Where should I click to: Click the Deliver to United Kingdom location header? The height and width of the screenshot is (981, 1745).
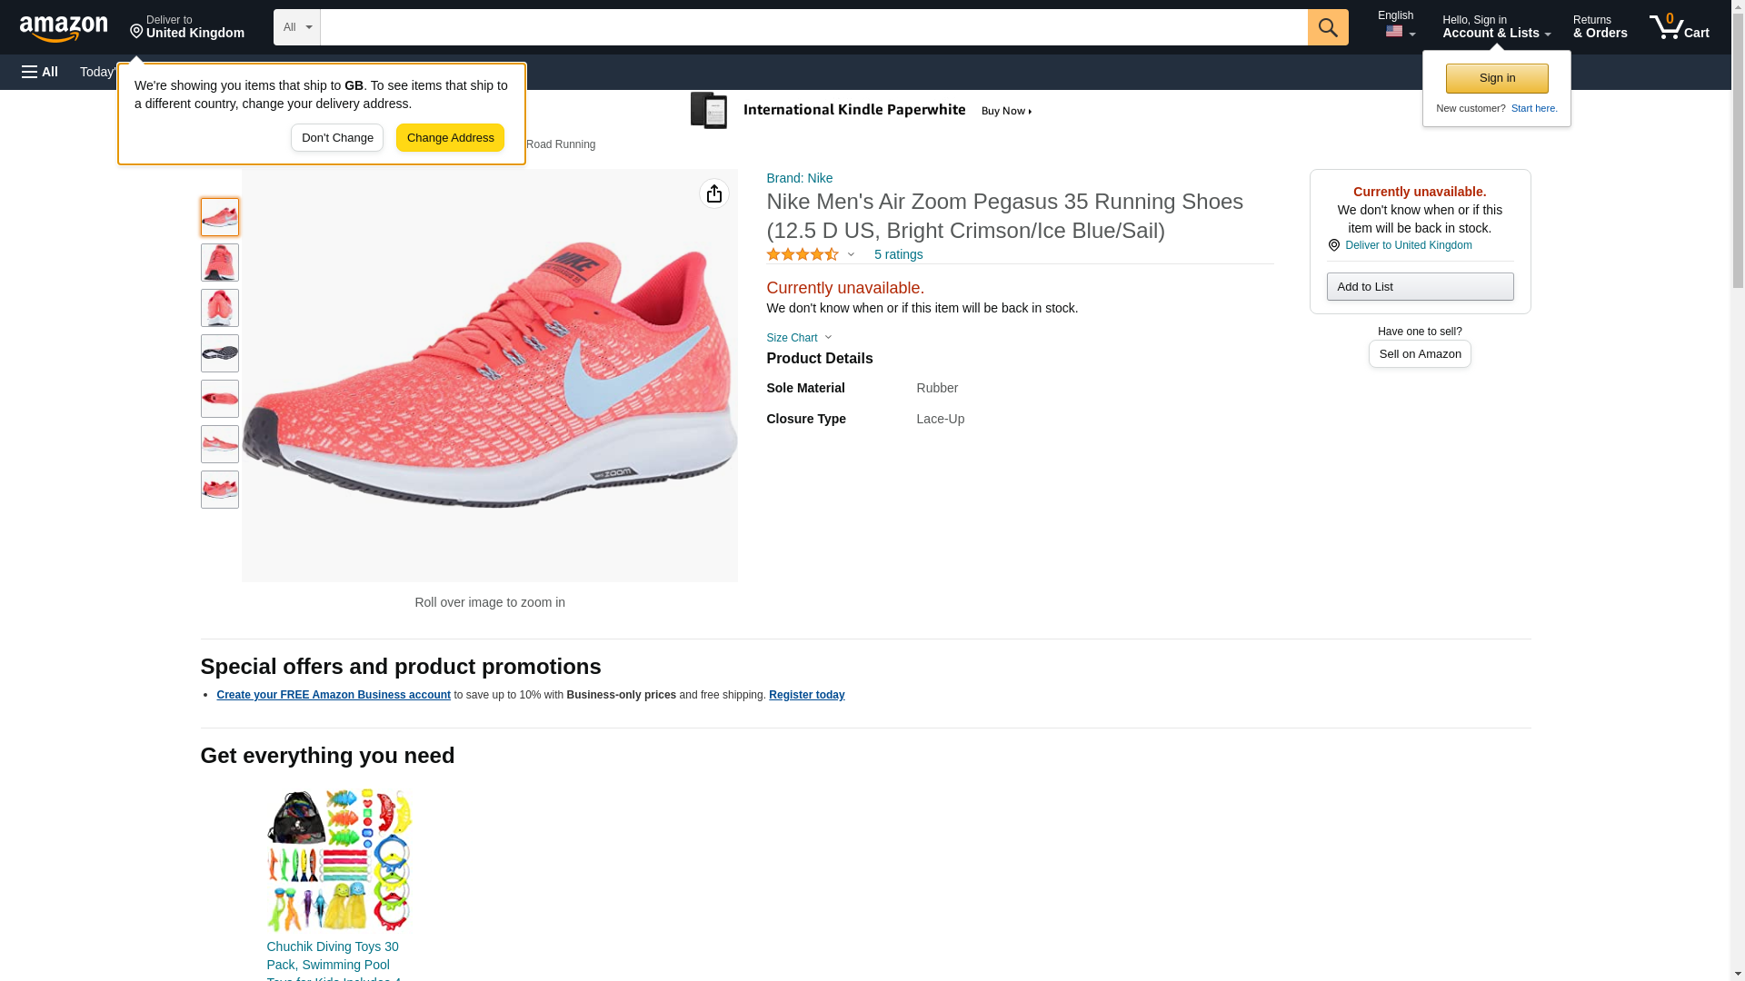[x=187, y=27]
